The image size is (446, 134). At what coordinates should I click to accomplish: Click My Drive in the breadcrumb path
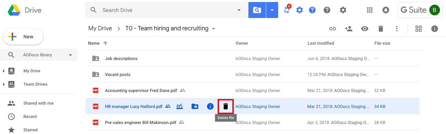(100, 28)
